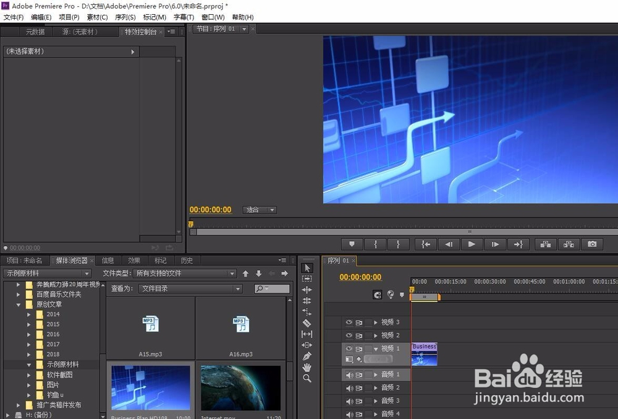618x419 pixels.
Task: Open the 素材(C) menu
Action: pyautogui.click(x=97, y=17)
